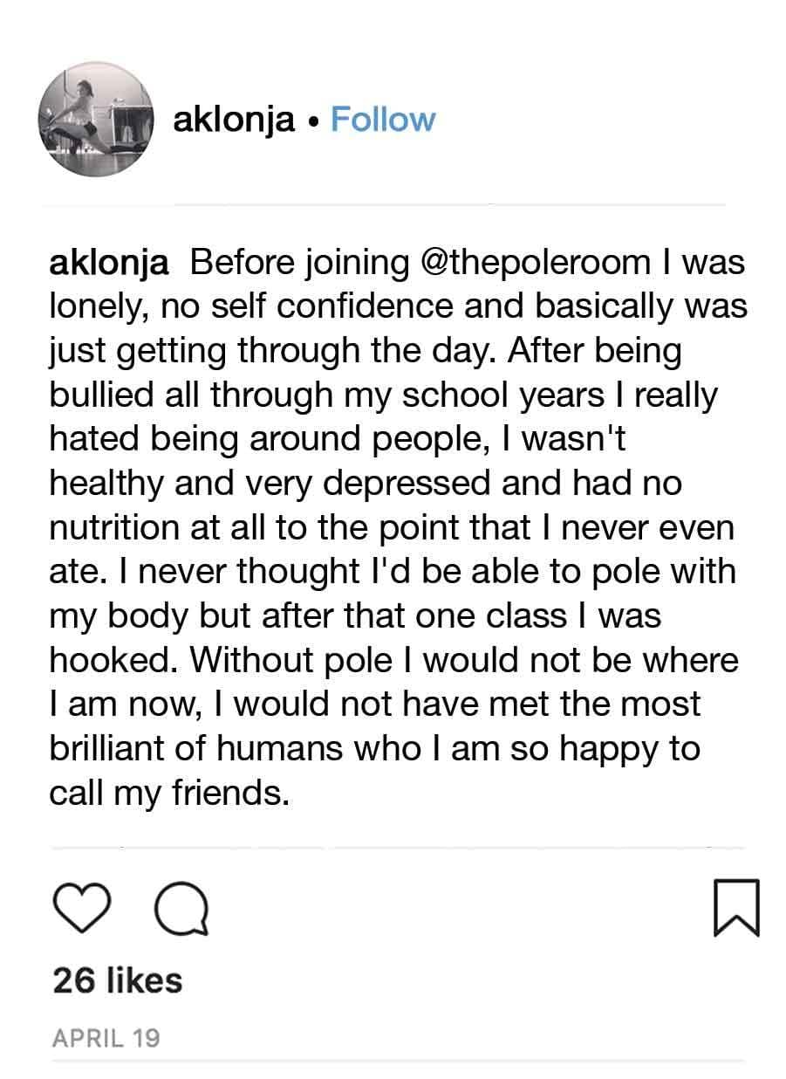Click the bold aklonja name starting the caption
The width and height of the screenshot is (786, 1079).
click(109, 264)
